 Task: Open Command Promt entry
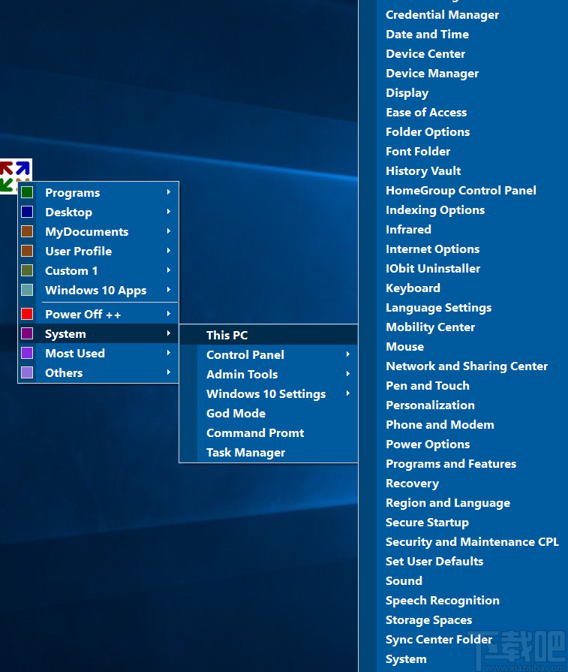point(269,432)
